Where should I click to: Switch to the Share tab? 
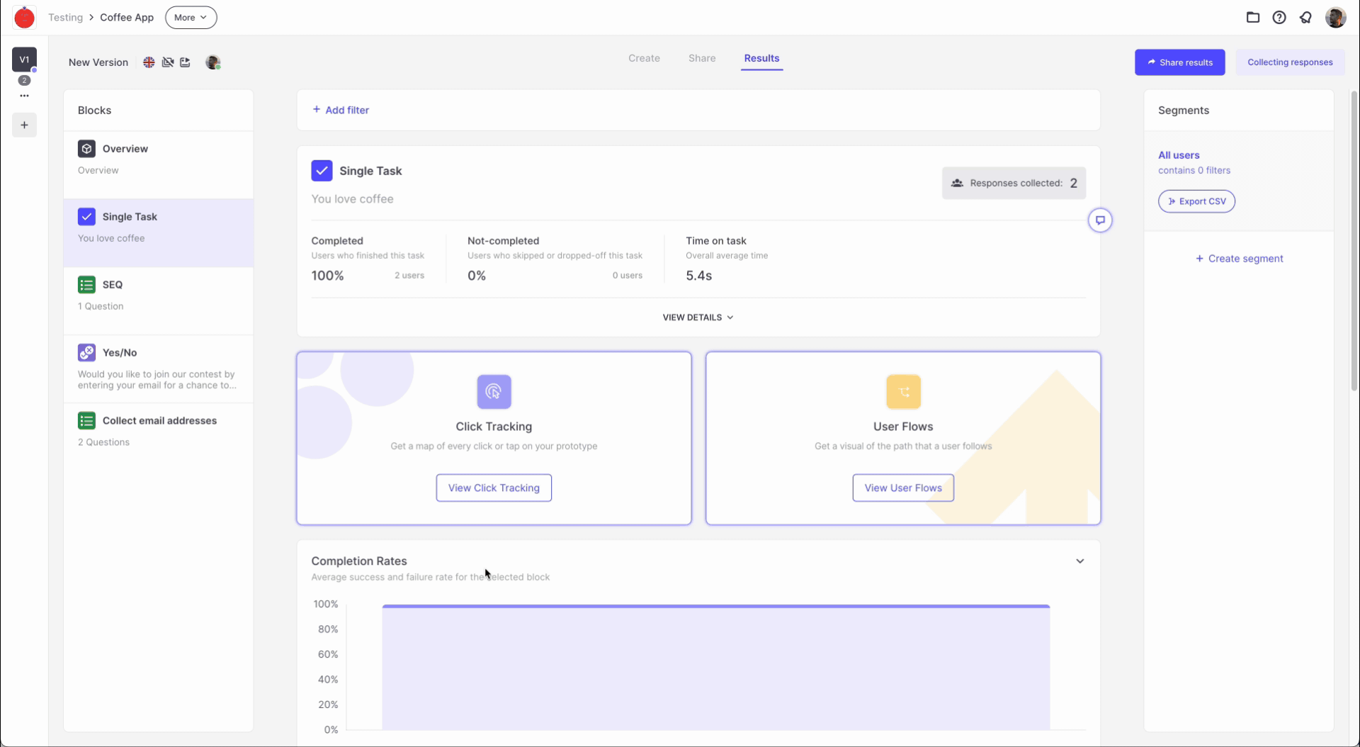[x=701, y=58]
